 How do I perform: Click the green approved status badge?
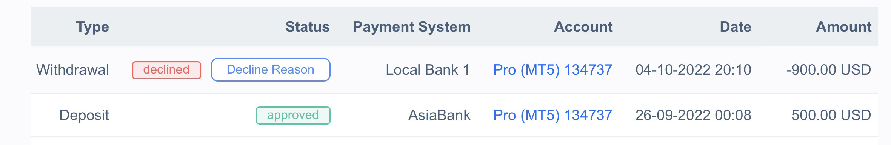[293, 115]
